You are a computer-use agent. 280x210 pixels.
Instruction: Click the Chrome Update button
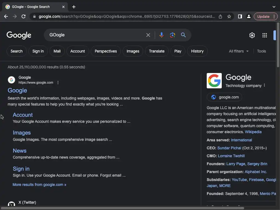coord(263,16)
